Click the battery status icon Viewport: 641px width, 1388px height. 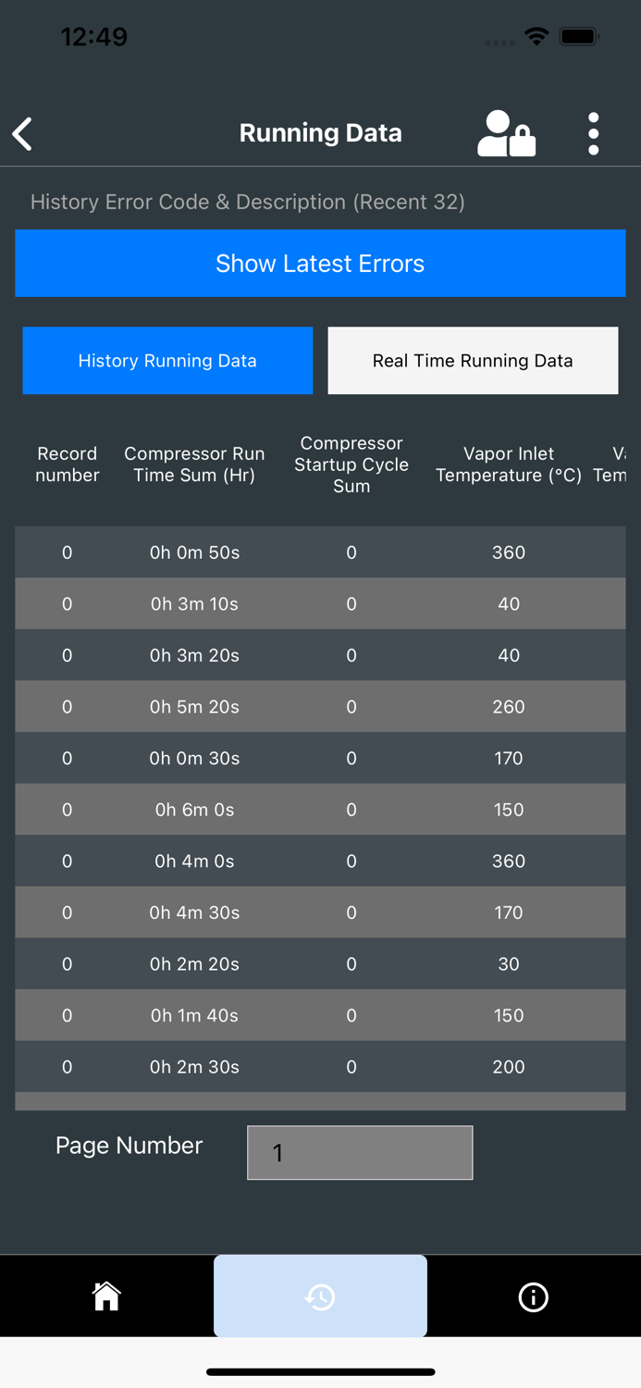click(580, 37)
